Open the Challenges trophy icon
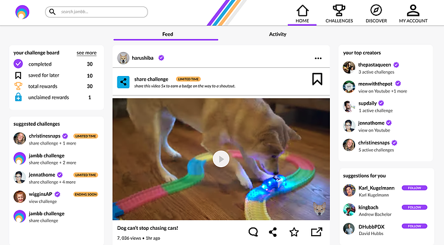Screen dimensions: 444x245 click(x=339, y=11)
